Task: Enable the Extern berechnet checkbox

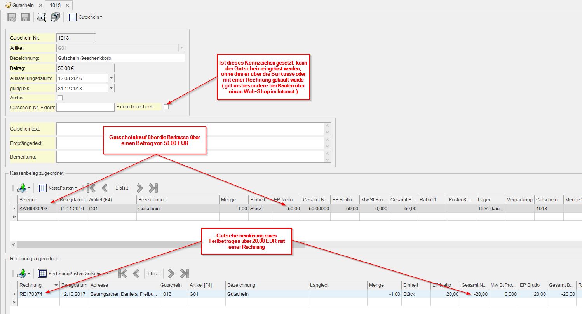Action: tap(166, 106)
